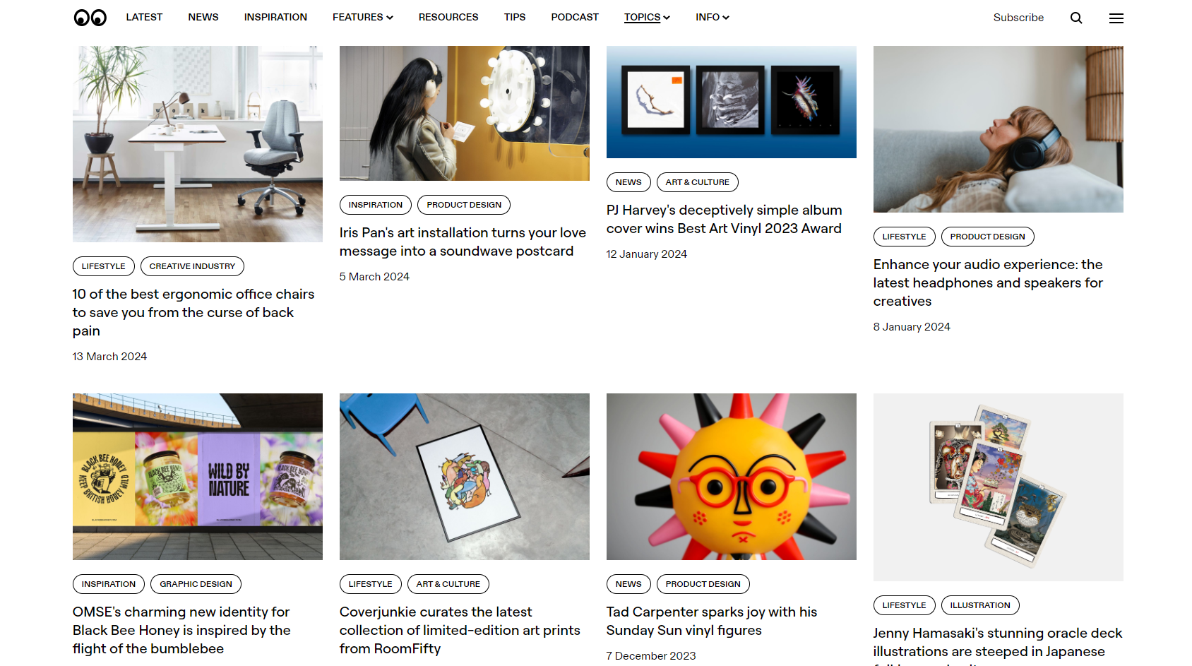The image size is (1192, 666).
Task: Expand the Features dropdown menu
Action: pyautogui.click(x=363, y=17)
